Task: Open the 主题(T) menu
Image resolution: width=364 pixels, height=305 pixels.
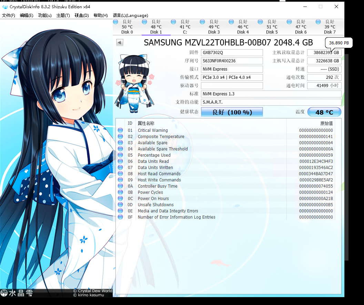Action: [63, 15]
